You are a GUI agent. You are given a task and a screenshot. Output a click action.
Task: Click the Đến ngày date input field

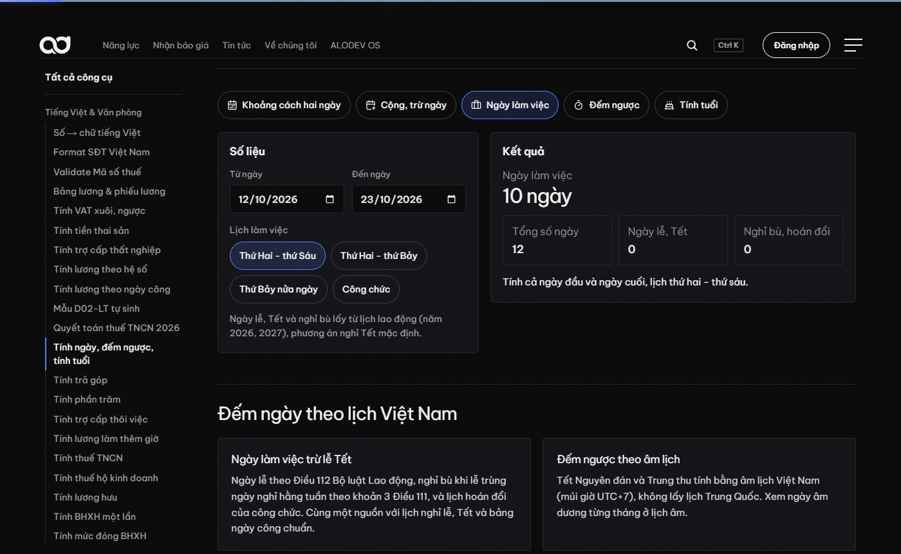tap(409, 199)
